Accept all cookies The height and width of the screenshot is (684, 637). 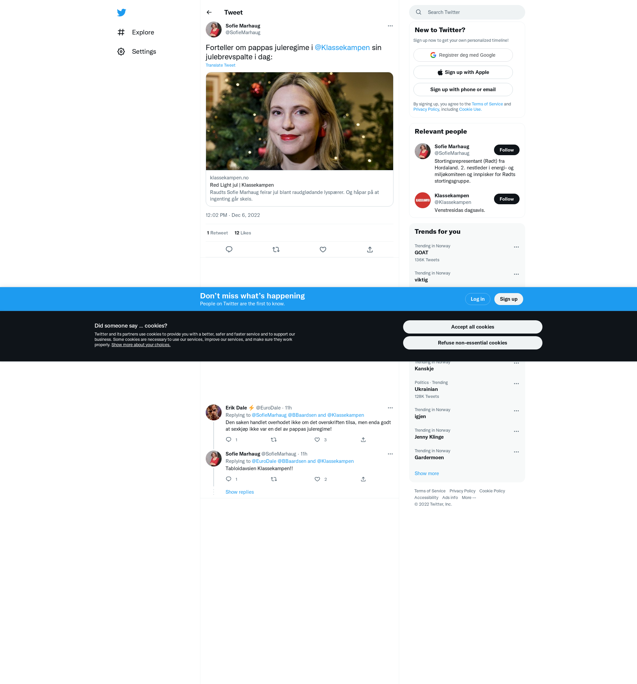pos(472,327)
